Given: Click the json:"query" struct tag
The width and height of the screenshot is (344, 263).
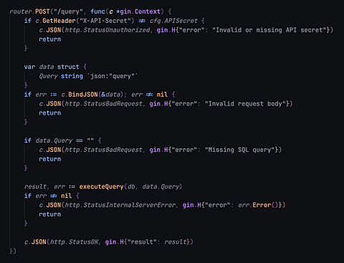Looking at the screenshot, I should pos(113,76).
